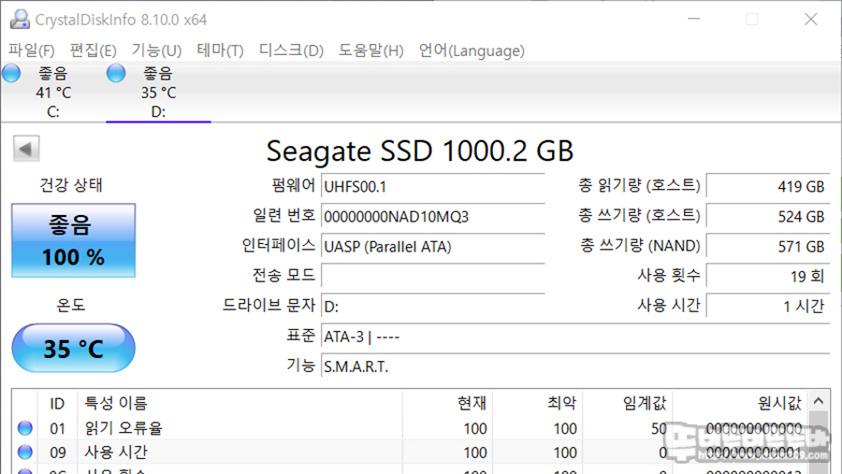
Task: Click status orb for attribute 01 row
Action: (x=24, y=428)
